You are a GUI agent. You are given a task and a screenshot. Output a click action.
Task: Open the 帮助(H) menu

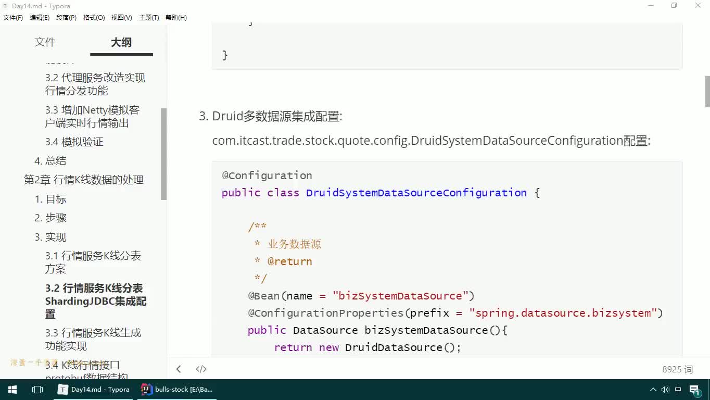176,18
